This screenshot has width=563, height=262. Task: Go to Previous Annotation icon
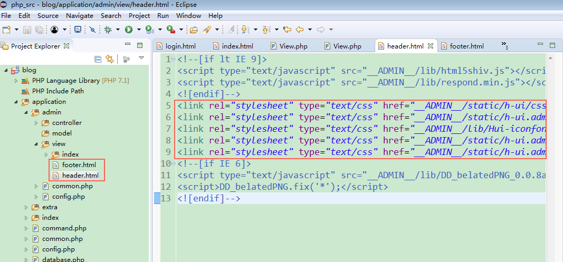click(266, 30)
